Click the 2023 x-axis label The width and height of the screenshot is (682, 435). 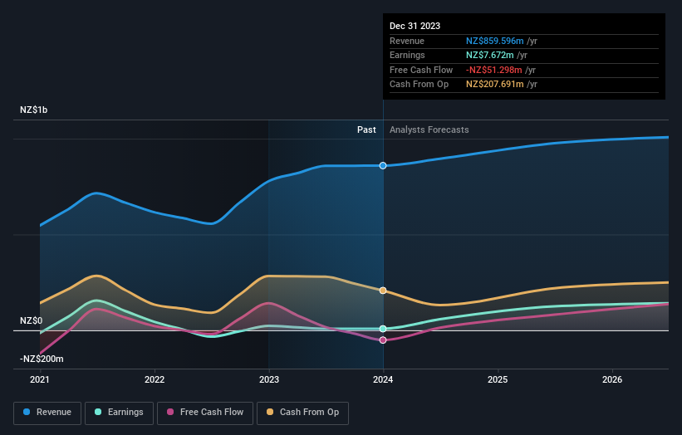pos(269,380)
